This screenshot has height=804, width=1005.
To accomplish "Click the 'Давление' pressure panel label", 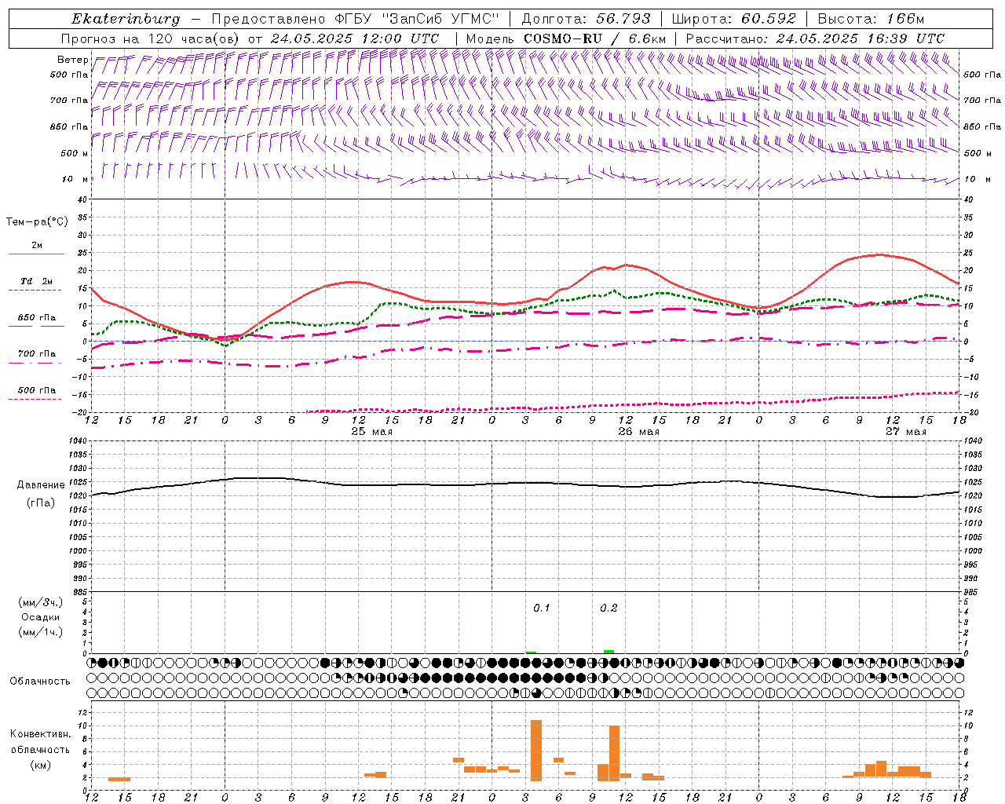I will point(41,485).
